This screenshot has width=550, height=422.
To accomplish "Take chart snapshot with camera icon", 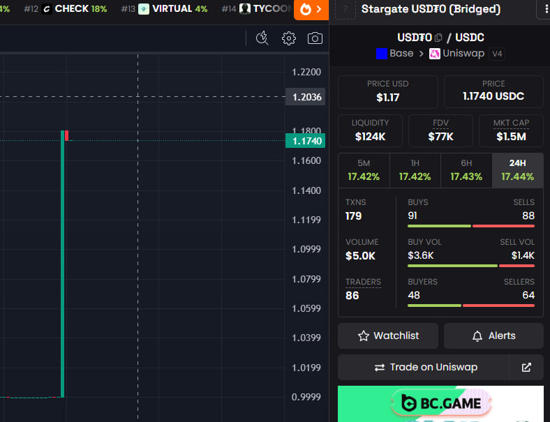I will click(x=315, y=38).
